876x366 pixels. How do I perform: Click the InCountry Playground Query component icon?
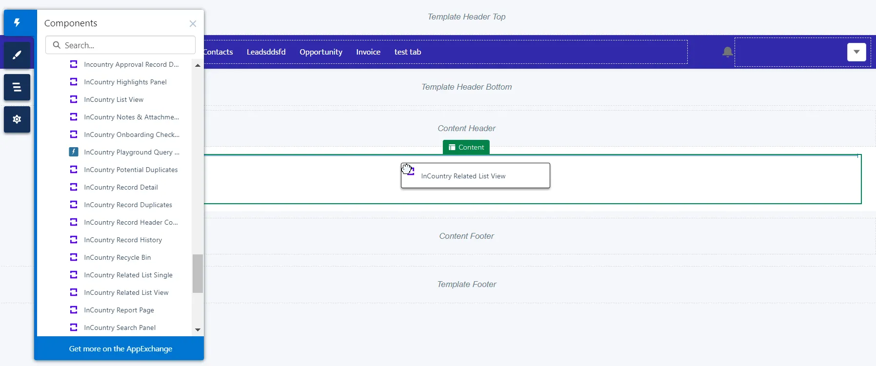(74, 152)
